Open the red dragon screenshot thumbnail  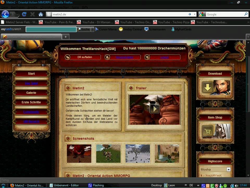click(x=79, y=154)
